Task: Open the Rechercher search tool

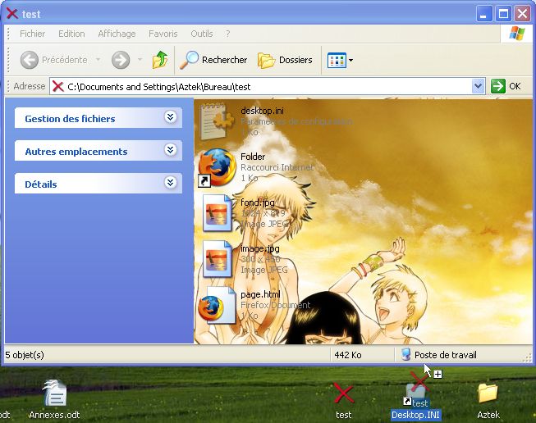Action: tap(213, 60)
